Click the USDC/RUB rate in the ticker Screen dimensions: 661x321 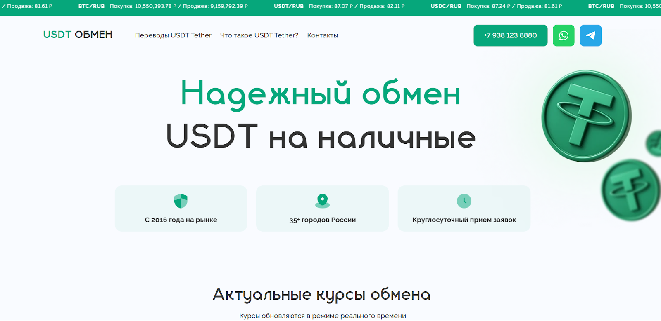pyautogui.click(x=496, y=6)
